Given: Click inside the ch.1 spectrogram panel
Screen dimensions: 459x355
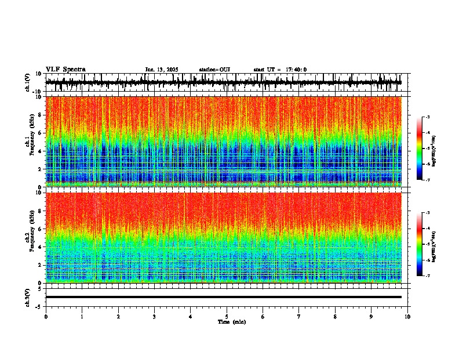Looking at the screenshot, I should 224,142.
